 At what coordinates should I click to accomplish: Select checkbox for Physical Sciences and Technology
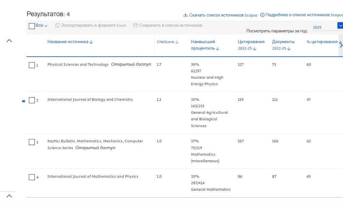coord(32,65)
